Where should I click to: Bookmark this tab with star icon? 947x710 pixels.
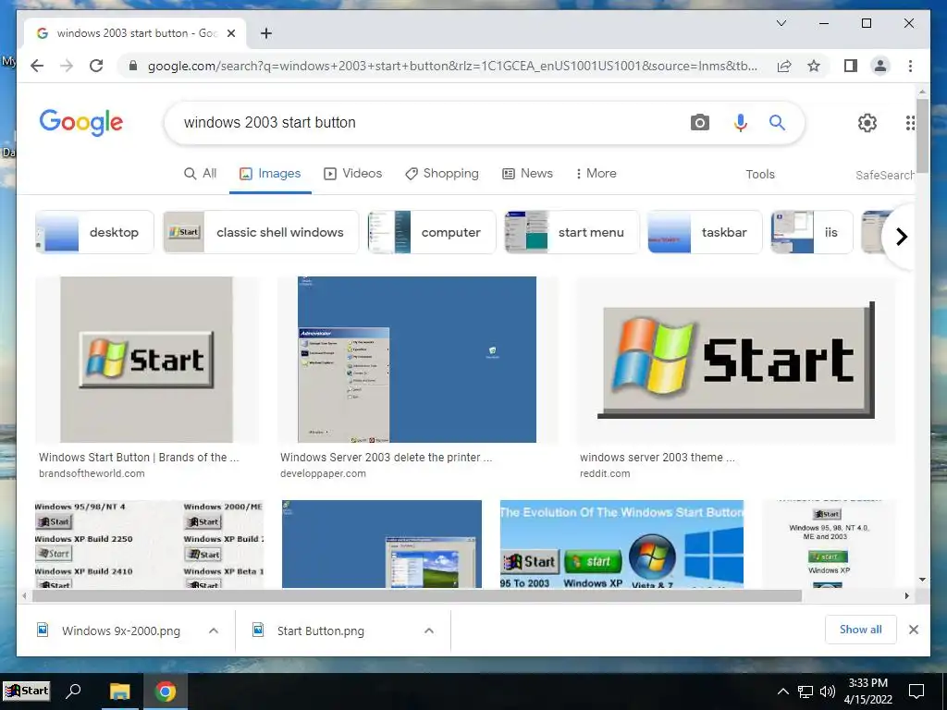814,66
